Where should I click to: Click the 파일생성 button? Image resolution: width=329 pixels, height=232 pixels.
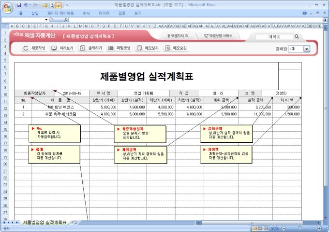coord(120,48)
